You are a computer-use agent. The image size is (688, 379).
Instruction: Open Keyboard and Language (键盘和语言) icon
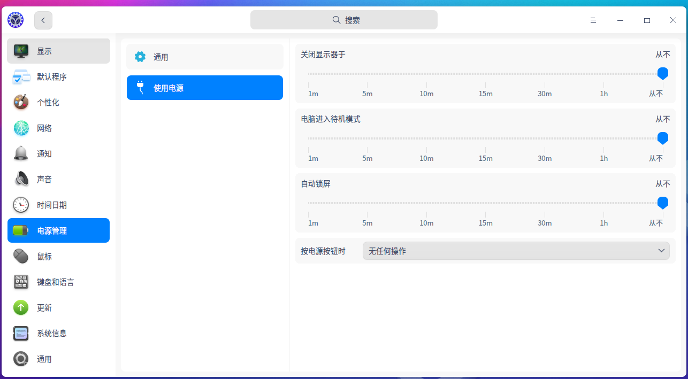tap(21, 282)
